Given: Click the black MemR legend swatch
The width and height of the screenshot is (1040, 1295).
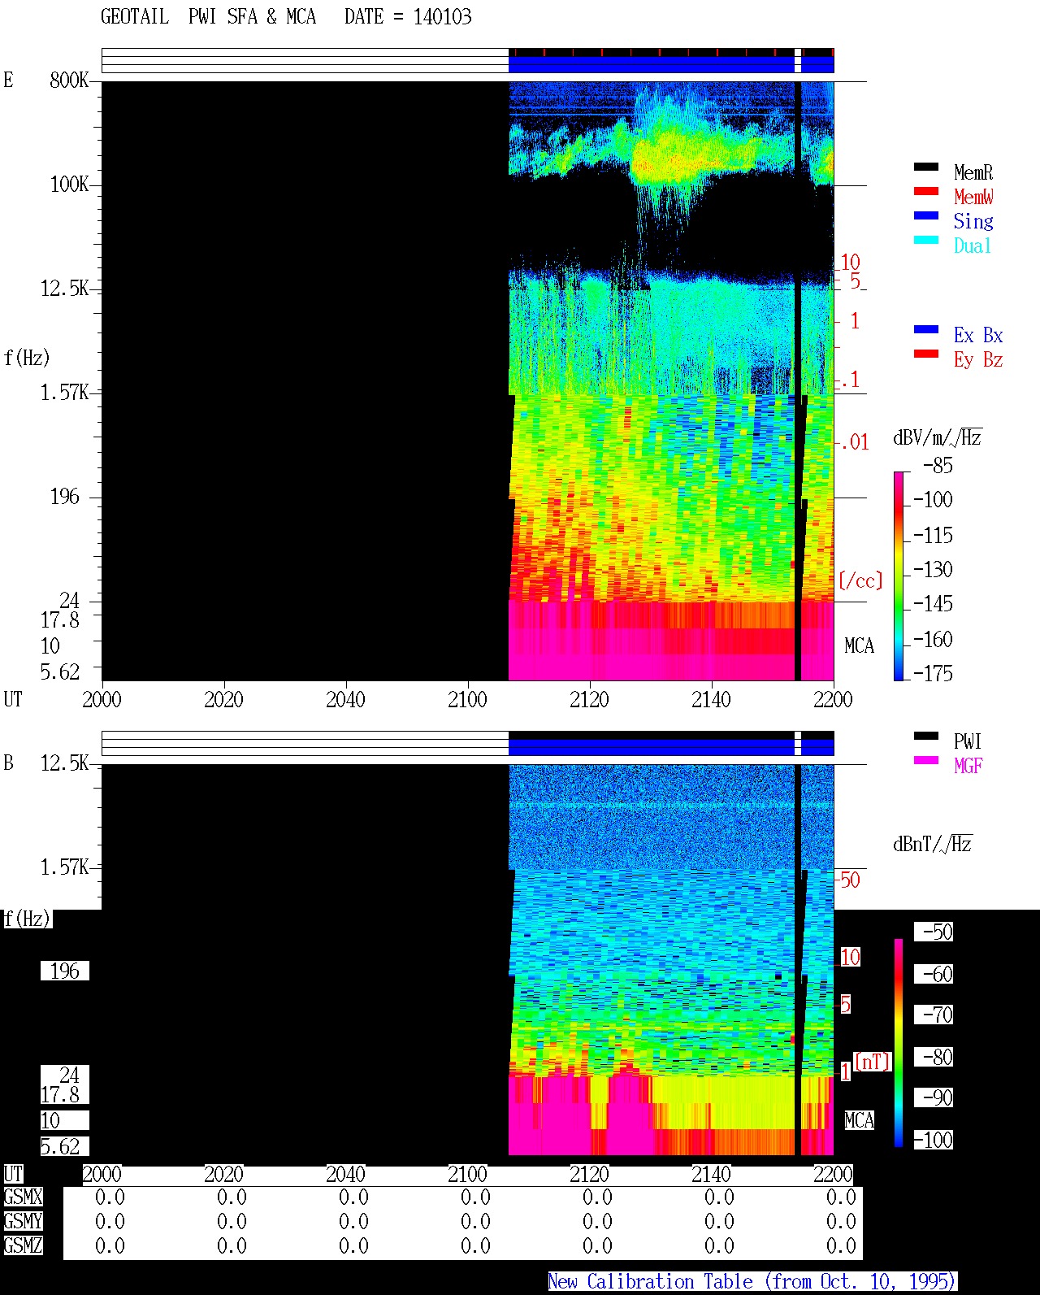Looking at the screenshot, I should (925, 167).
